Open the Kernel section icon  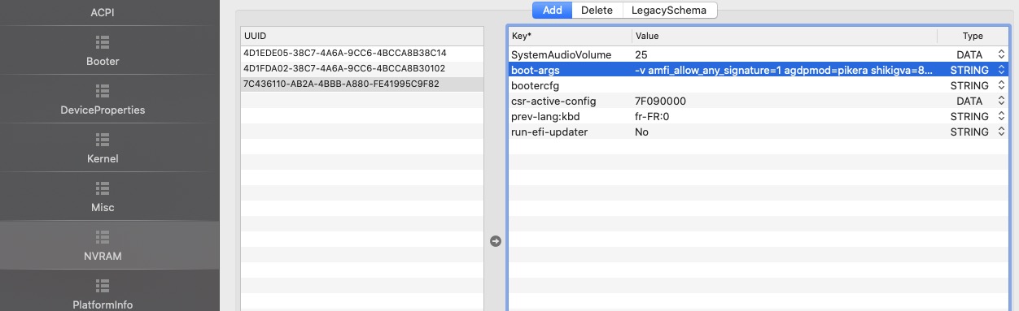pos(102,140)
